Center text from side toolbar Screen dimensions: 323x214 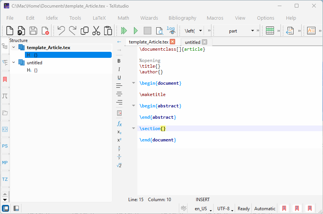[x=119, y=94]
